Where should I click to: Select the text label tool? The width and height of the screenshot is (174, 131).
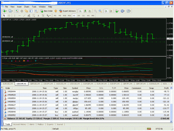click(x=43, y=16)
